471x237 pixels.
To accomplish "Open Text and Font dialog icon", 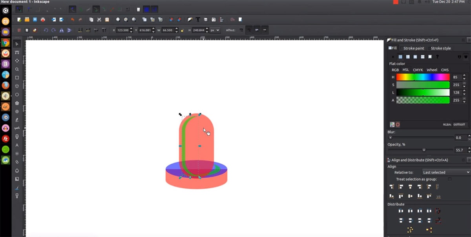I will (x=198, y=20).
